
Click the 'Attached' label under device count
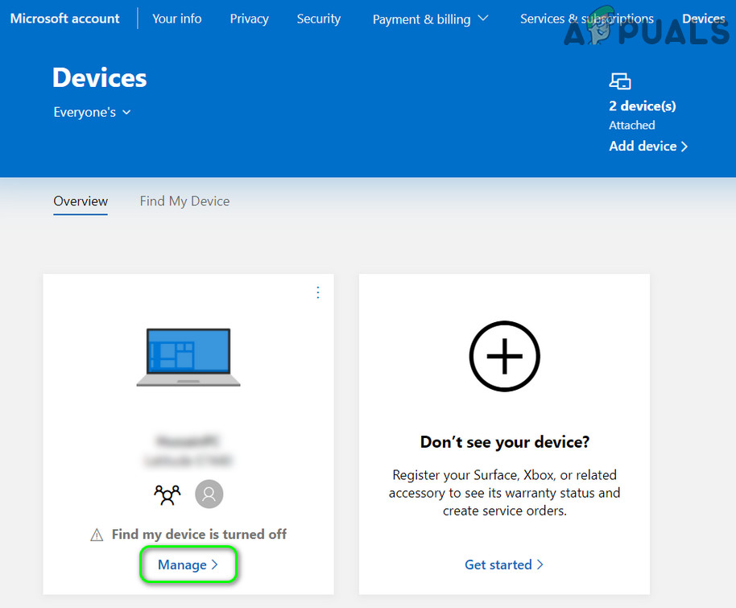pyautogui.click(x=632, y=126)
